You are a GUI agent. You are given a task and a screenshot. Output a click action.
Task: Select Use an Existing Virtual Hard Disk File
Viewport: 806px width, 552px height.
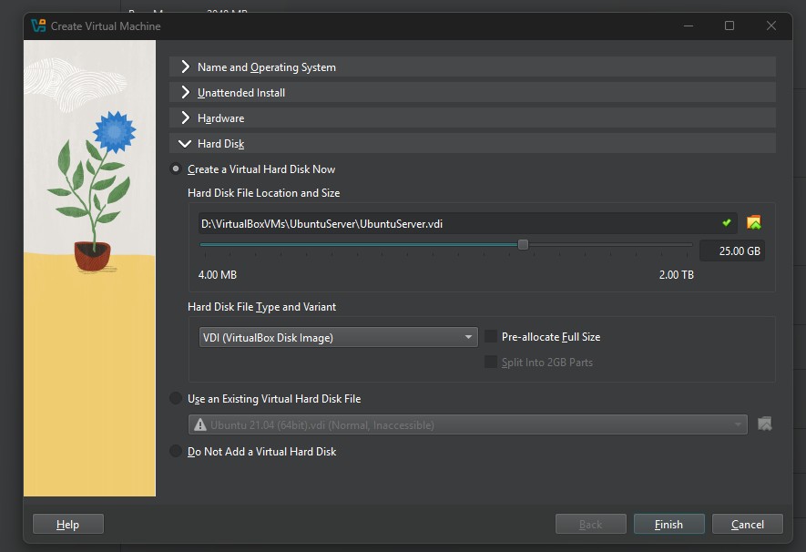click(176, 399)
